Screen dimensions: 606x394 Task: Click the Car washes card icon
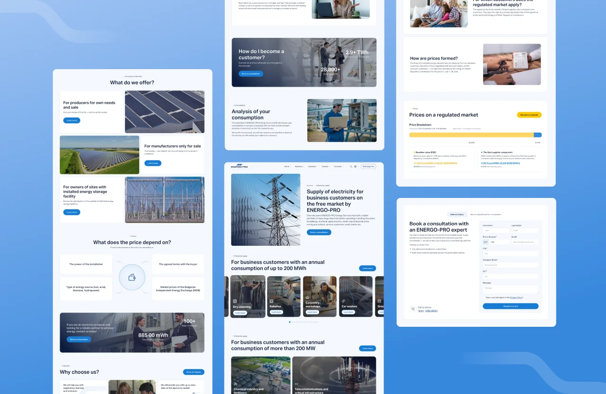click(x=343, y=301)
